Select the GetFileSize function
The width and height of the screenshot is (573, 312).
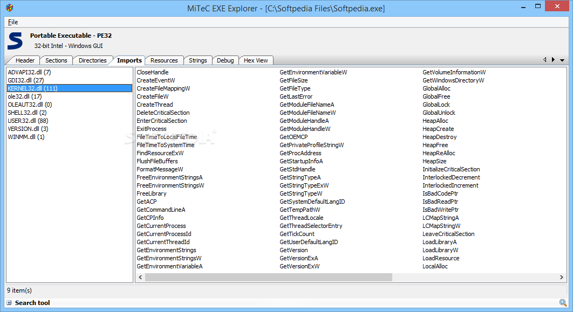click(294, 80)
